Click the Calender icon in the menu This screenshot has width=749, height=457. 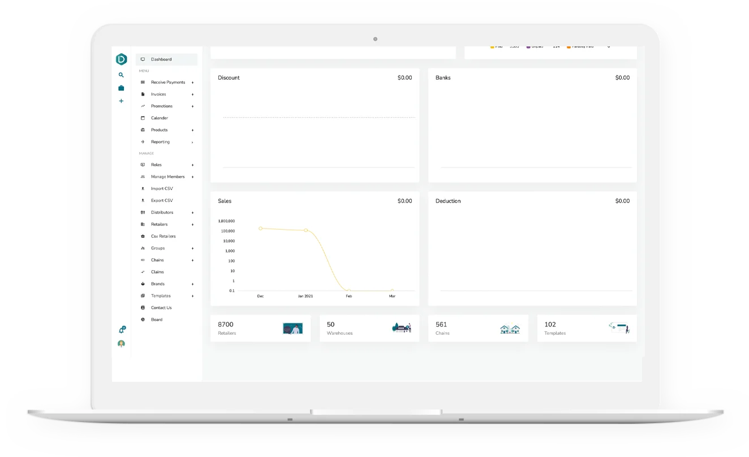[143, 118]
